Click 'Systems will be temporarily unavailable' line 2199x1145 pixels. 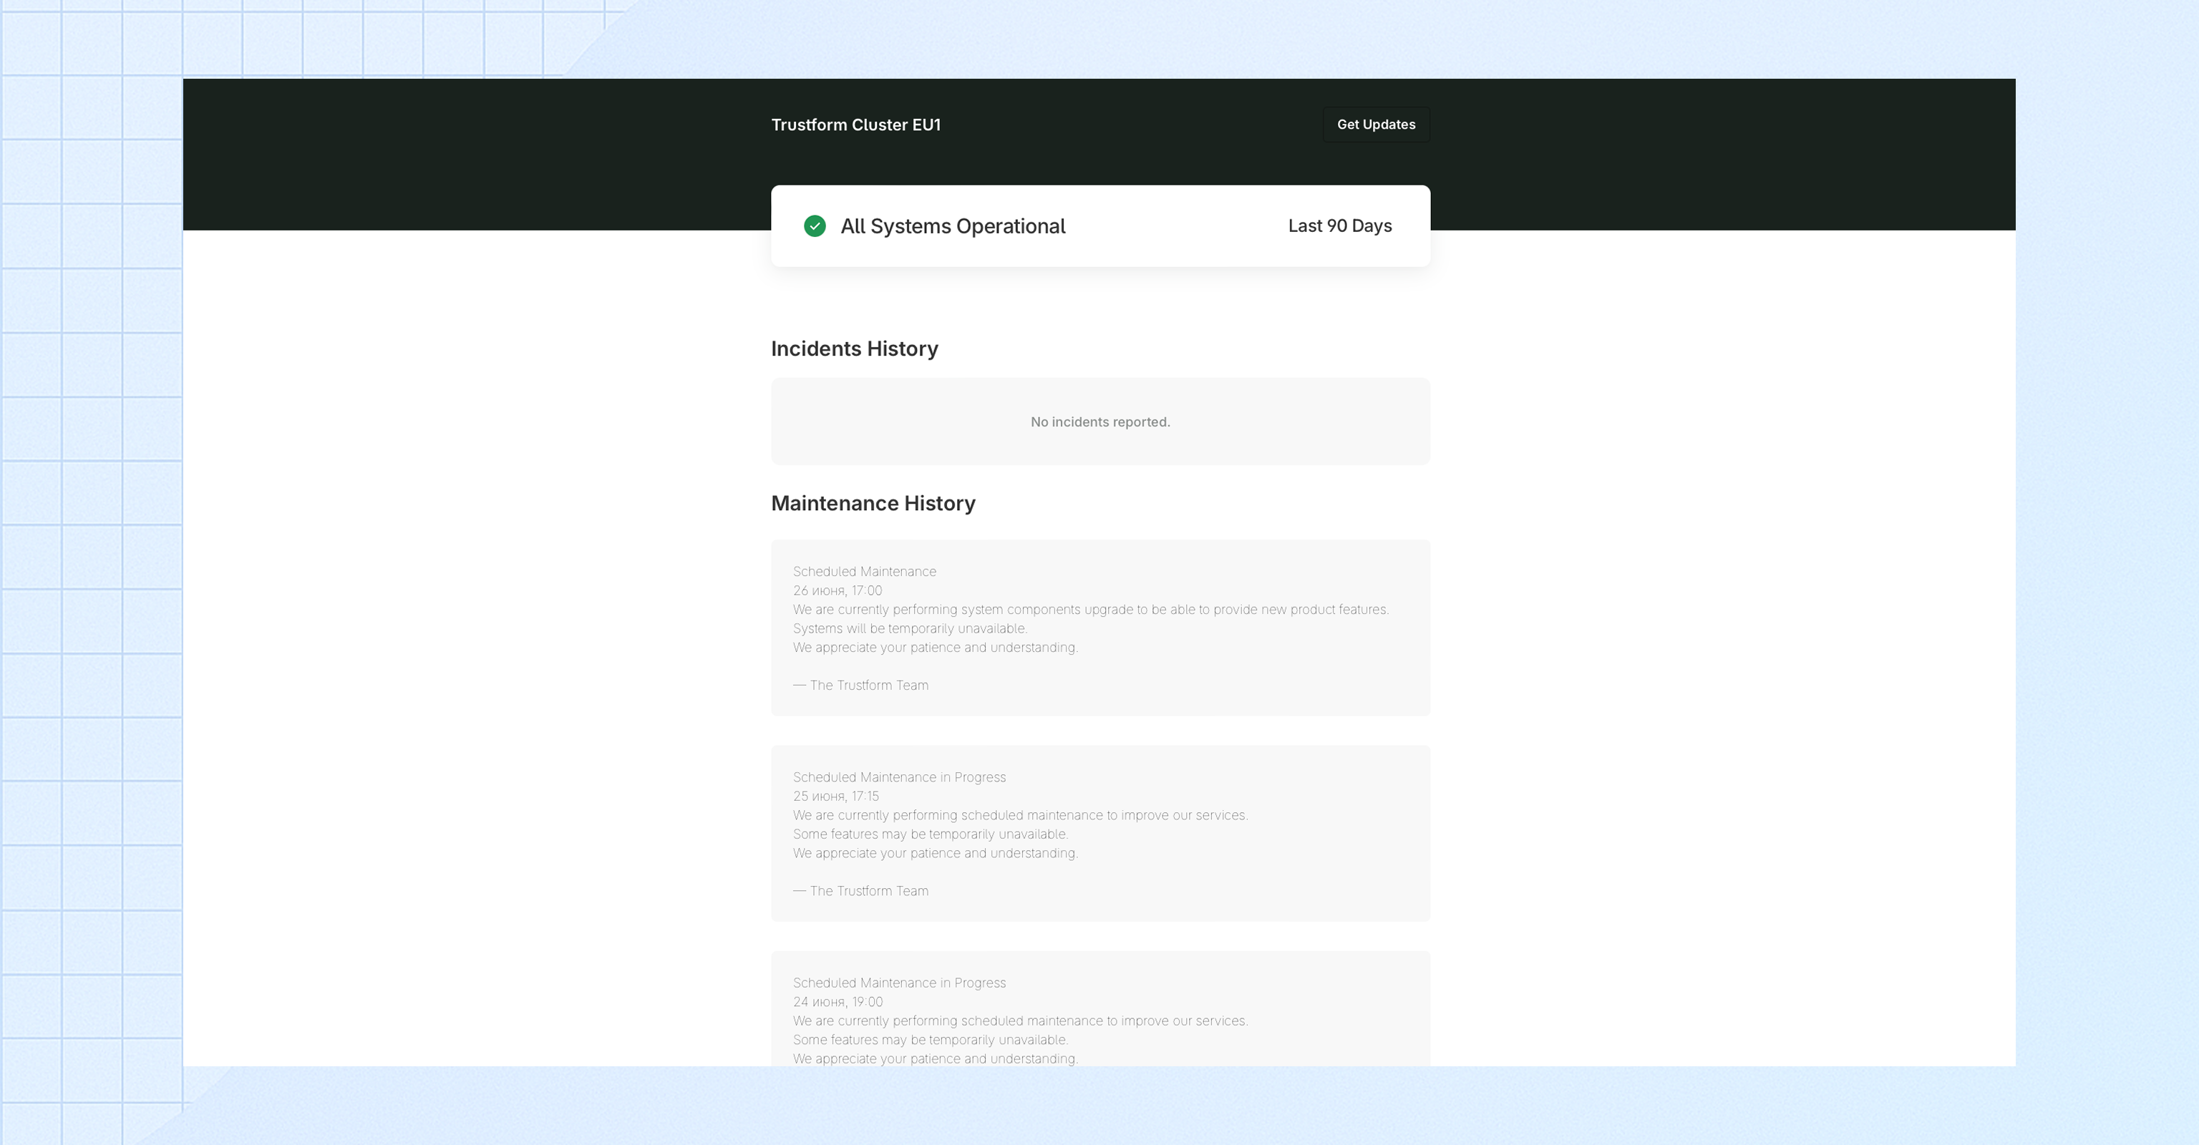(x=909, y=629)
